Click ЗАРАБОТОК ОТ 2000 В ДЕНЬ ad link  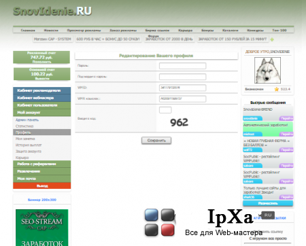click(169, 39)
